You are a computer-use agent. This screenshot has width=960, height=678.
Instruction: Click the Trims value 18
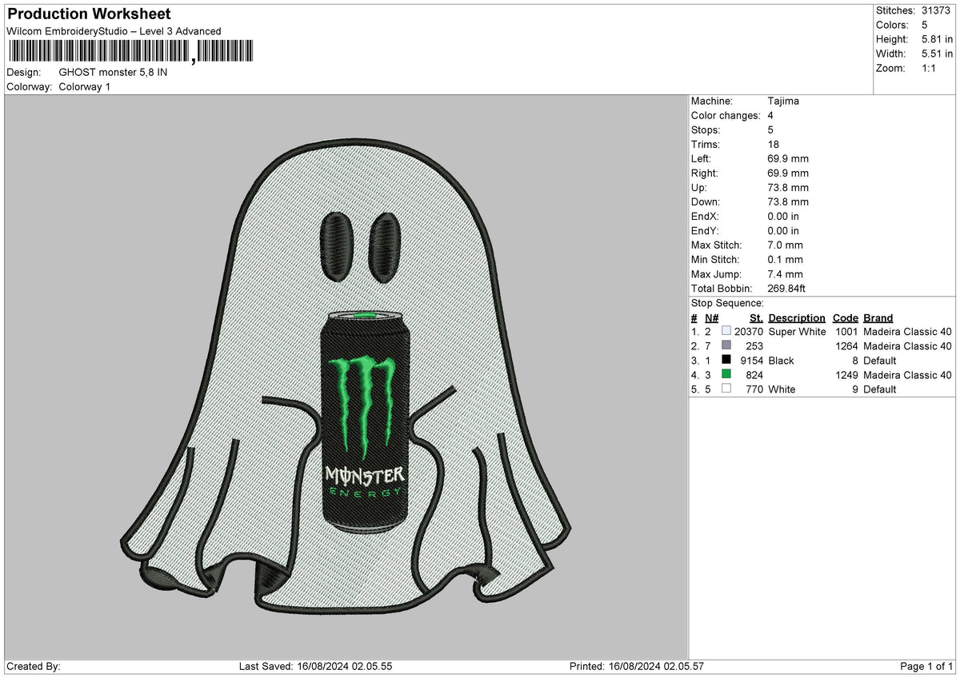773,144
